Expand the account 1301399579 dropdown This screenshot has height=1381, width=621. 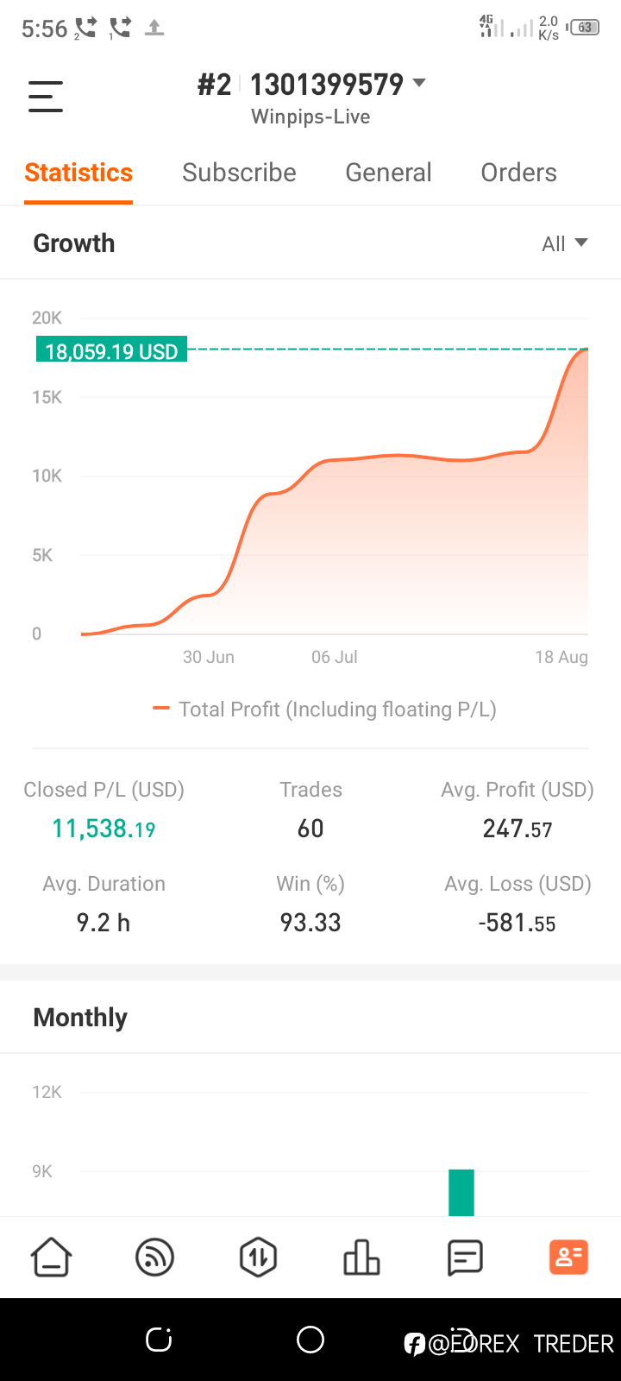[419, 83]
